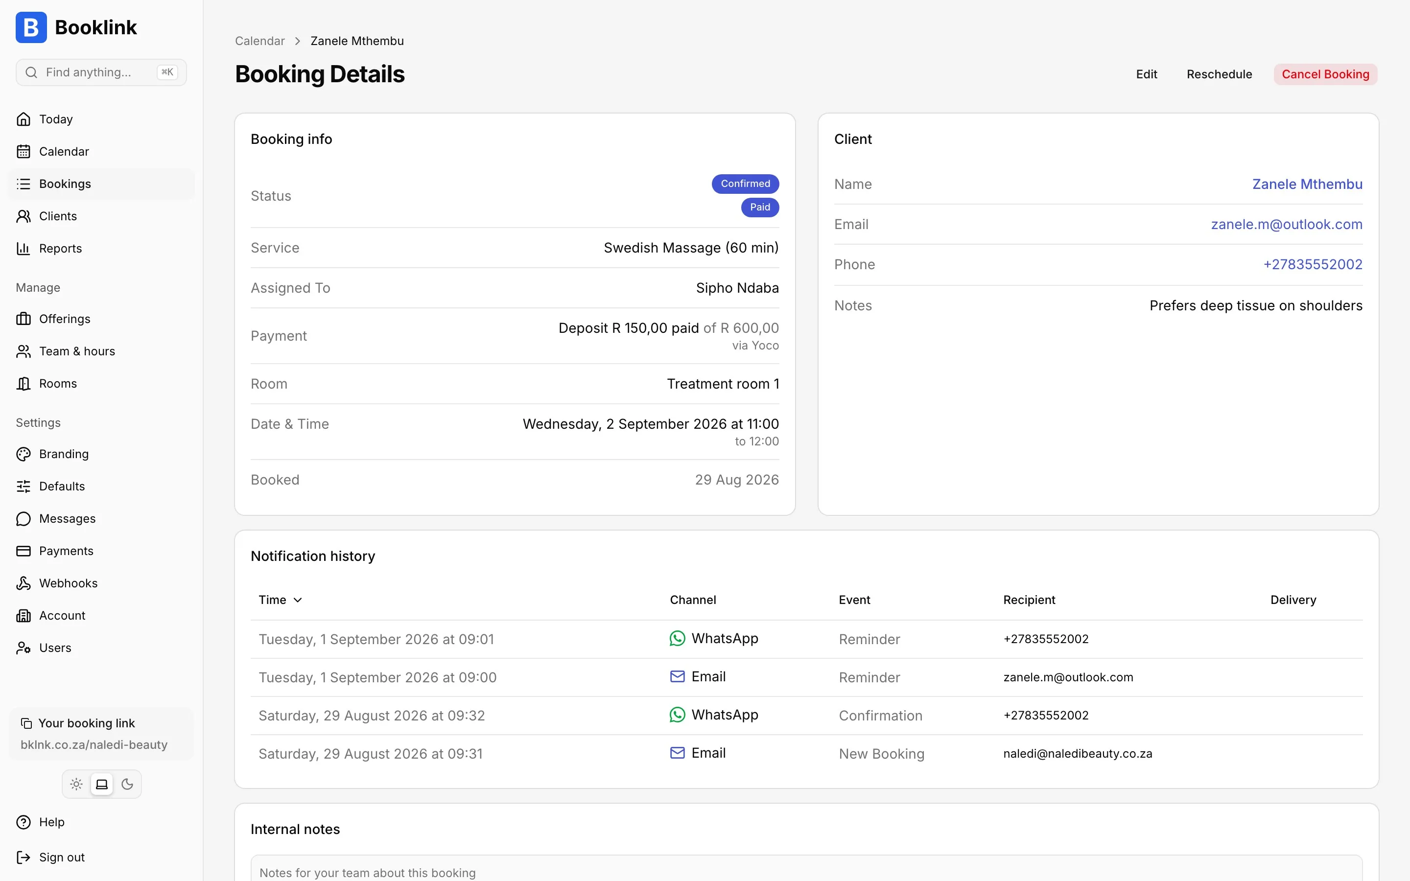1410x881 pixels.
Task: Click 'Swedish Massage (60 min)' service value
Action: pyautogui.click(x=691, y=248)
